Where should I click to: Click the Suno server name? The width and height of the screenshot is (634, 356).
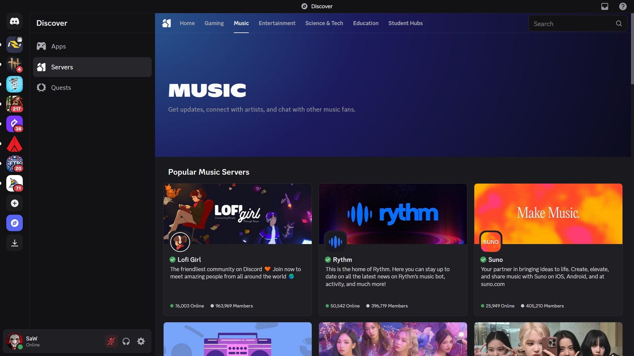[x=495, y=260]
